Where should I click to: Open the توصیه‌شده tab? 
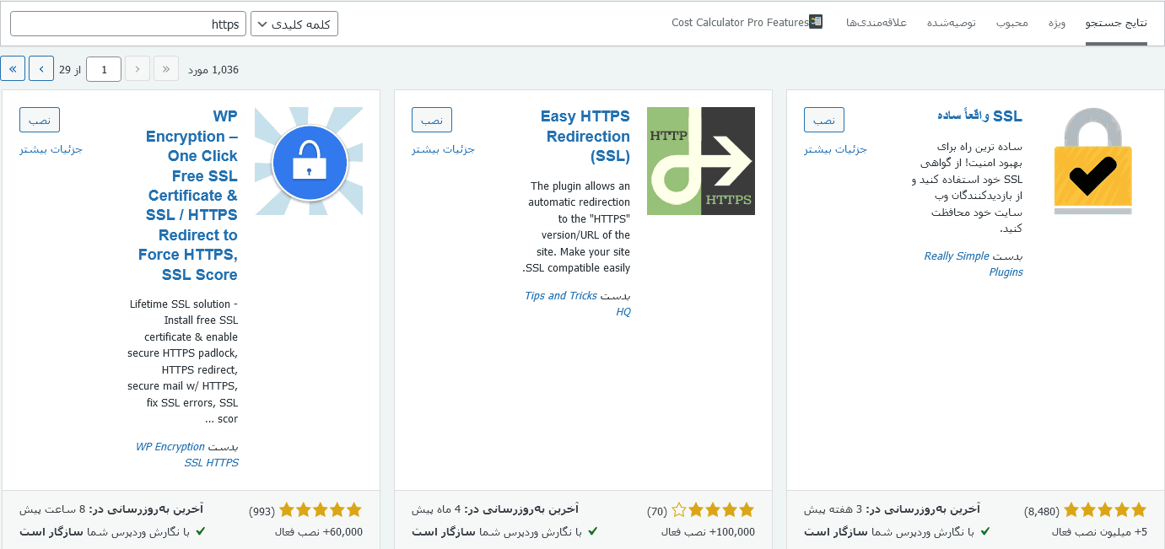click(x=952, y=23)
